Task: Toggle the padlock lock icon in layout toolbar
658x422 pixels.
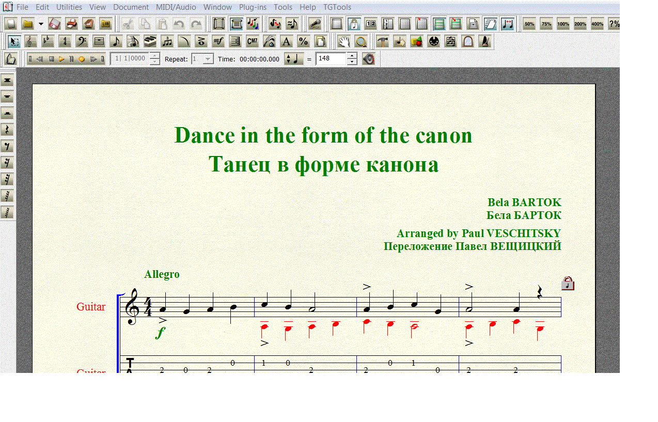Action: pos(354,24)
